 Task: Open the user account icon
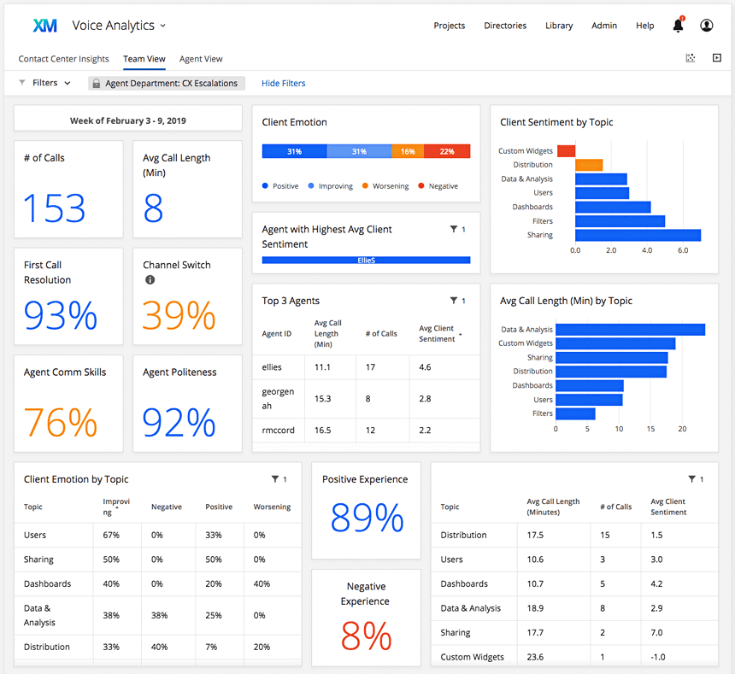pyautogui.click(x=706, y=26)
